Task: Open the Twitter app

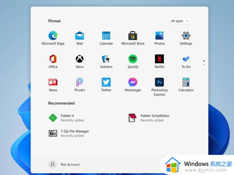Action: point(106,85)
